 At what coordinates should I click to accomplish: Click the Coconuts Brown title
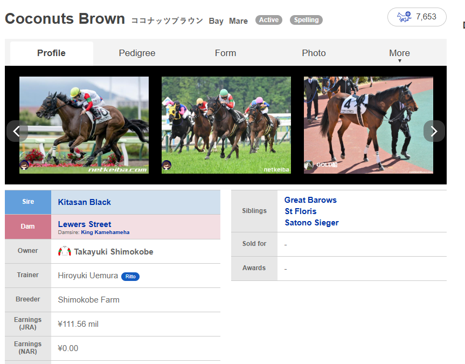tap(65, 19)
